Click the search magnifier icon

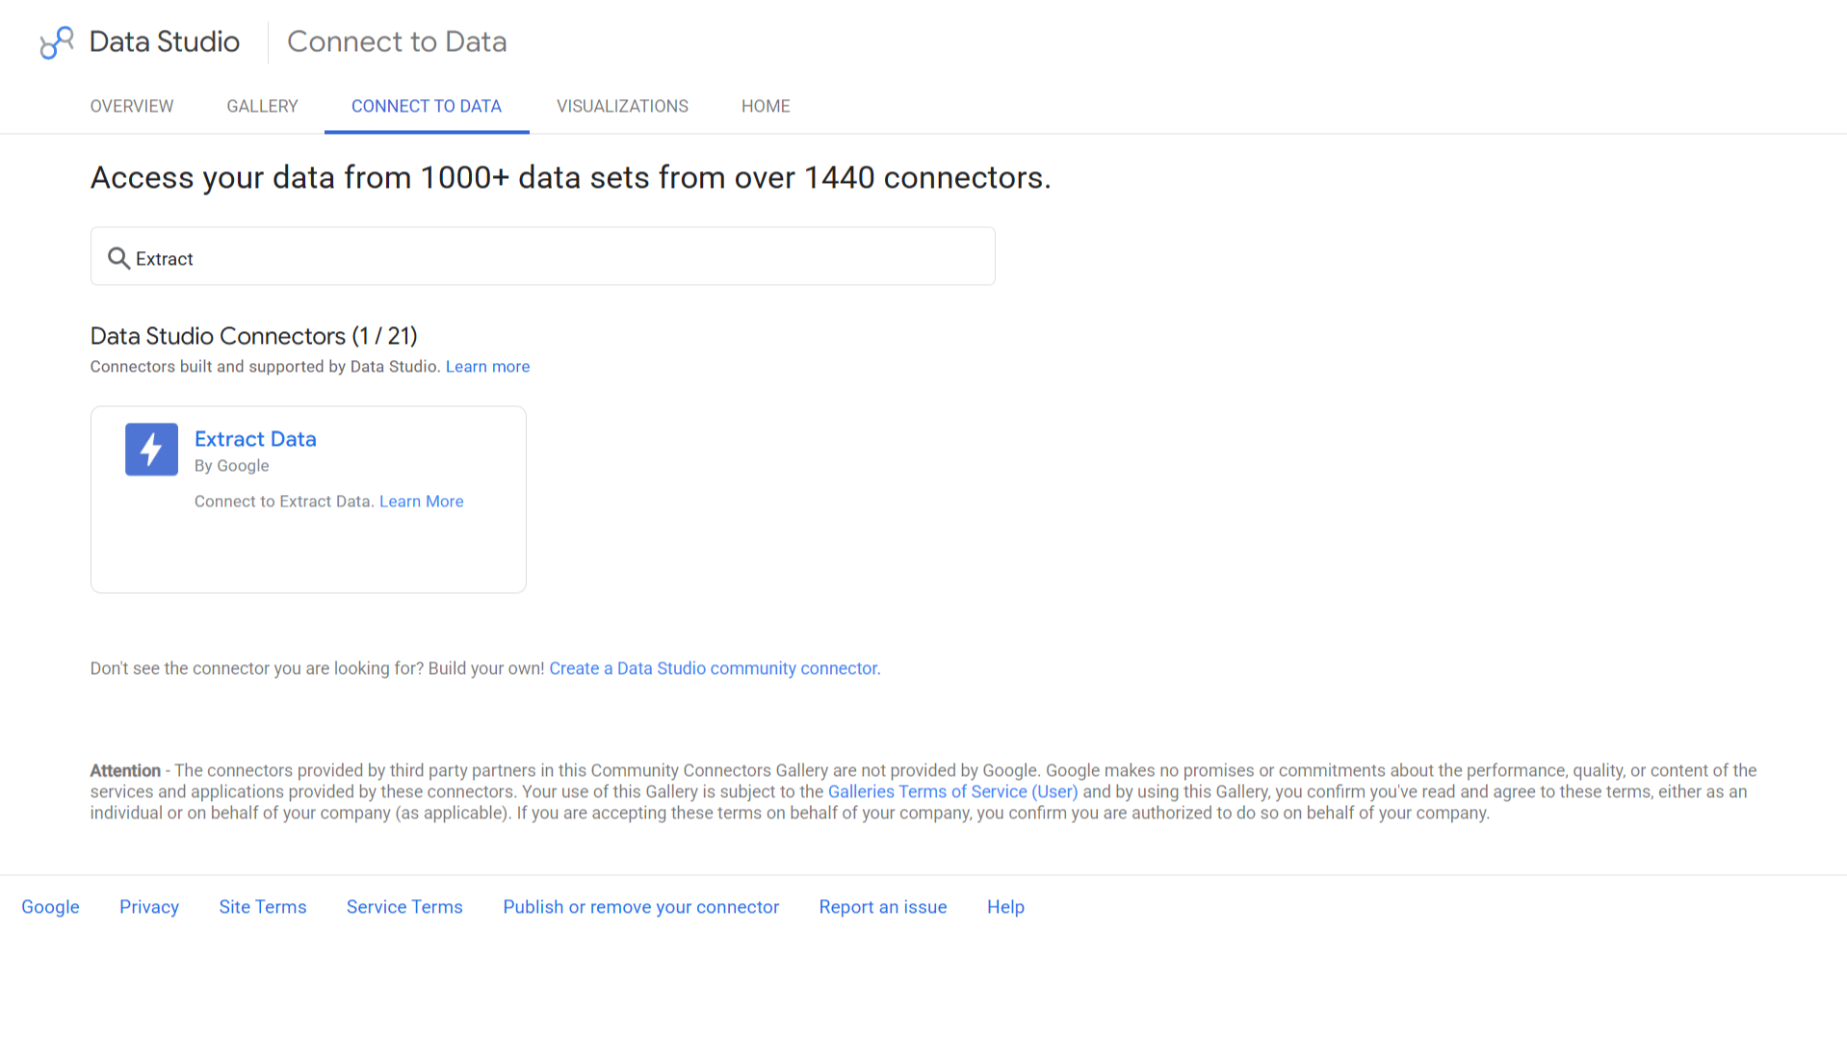point(118,258)
